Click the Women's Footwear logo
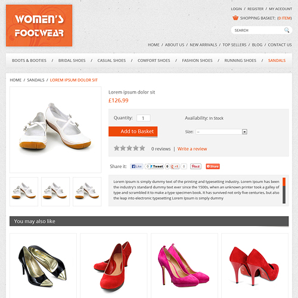Viewport: 298px width, 298px height. 39,26
